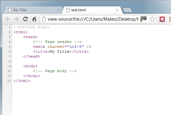Click the closing </head> tag

tap(32, 56)
